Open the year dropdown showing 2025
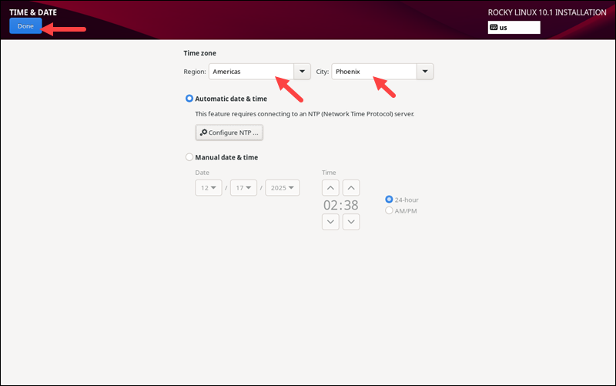 pos(283,188)
